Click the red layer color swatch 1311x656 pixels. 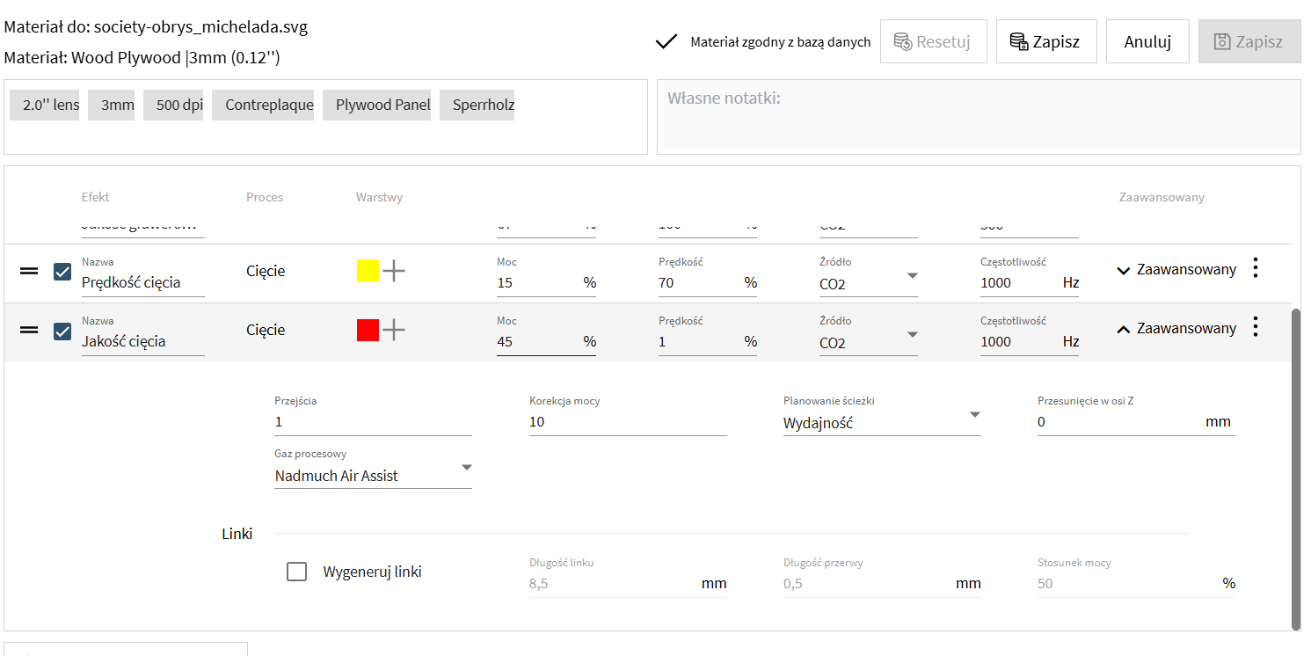[x=368, y=331]
